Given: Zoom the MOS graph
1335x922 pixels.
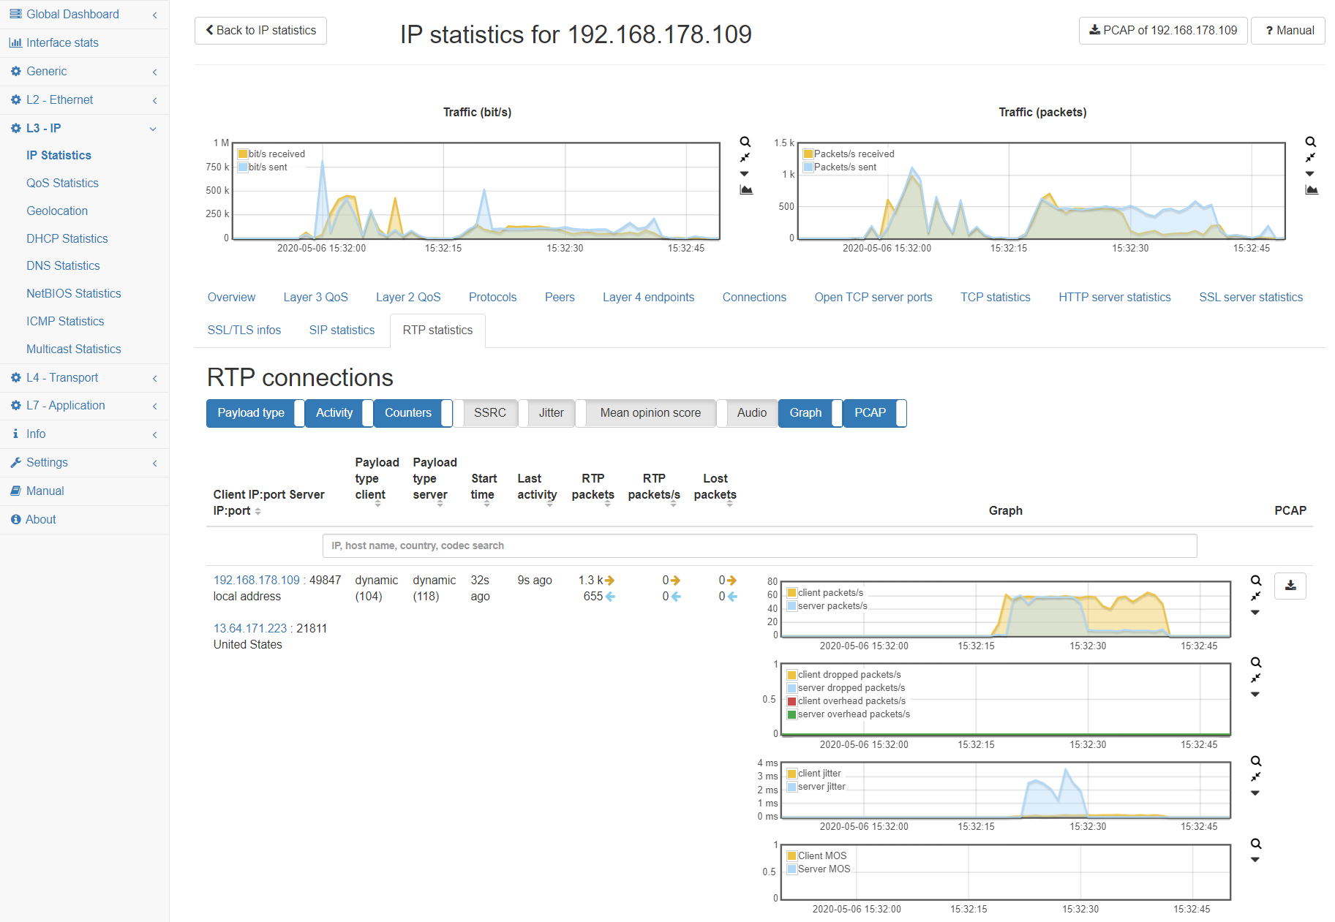Looking at the screenshot, I should click(x=1256, y=844).
